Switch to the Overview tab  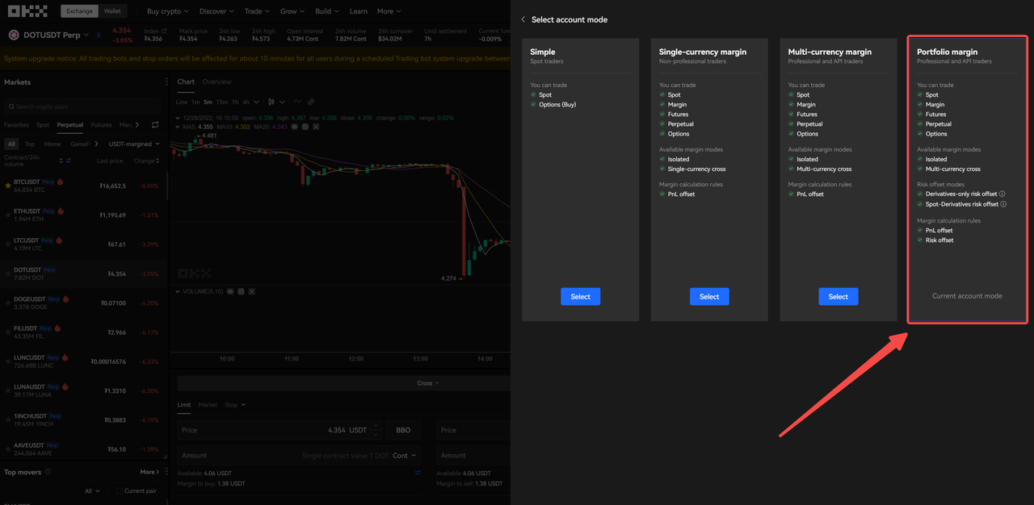pos(216,81)
